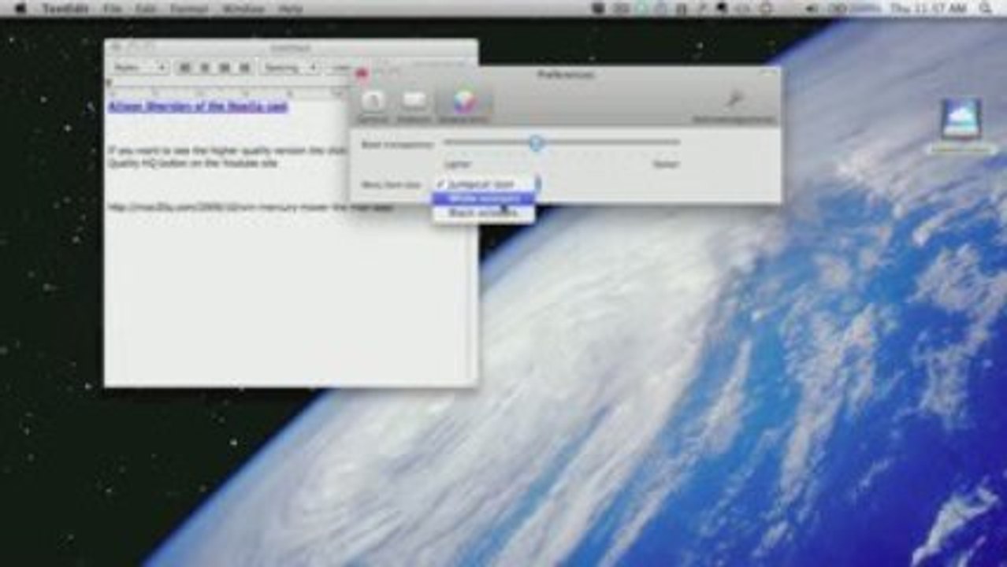The width and height of the screenshot is (1007, 567).
Task: Open the volume control in the menu bar
Action: coord(813,8)
